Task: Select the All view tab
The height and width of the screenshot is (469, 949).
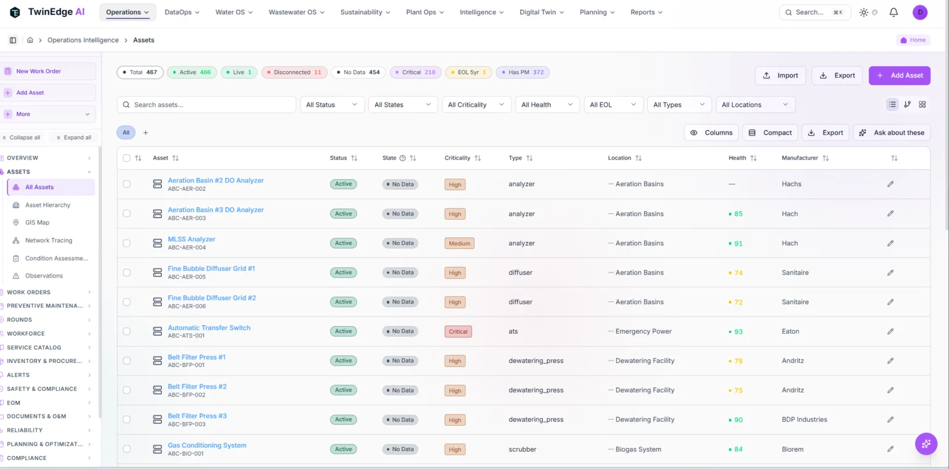Action: (x=126, y=133)
